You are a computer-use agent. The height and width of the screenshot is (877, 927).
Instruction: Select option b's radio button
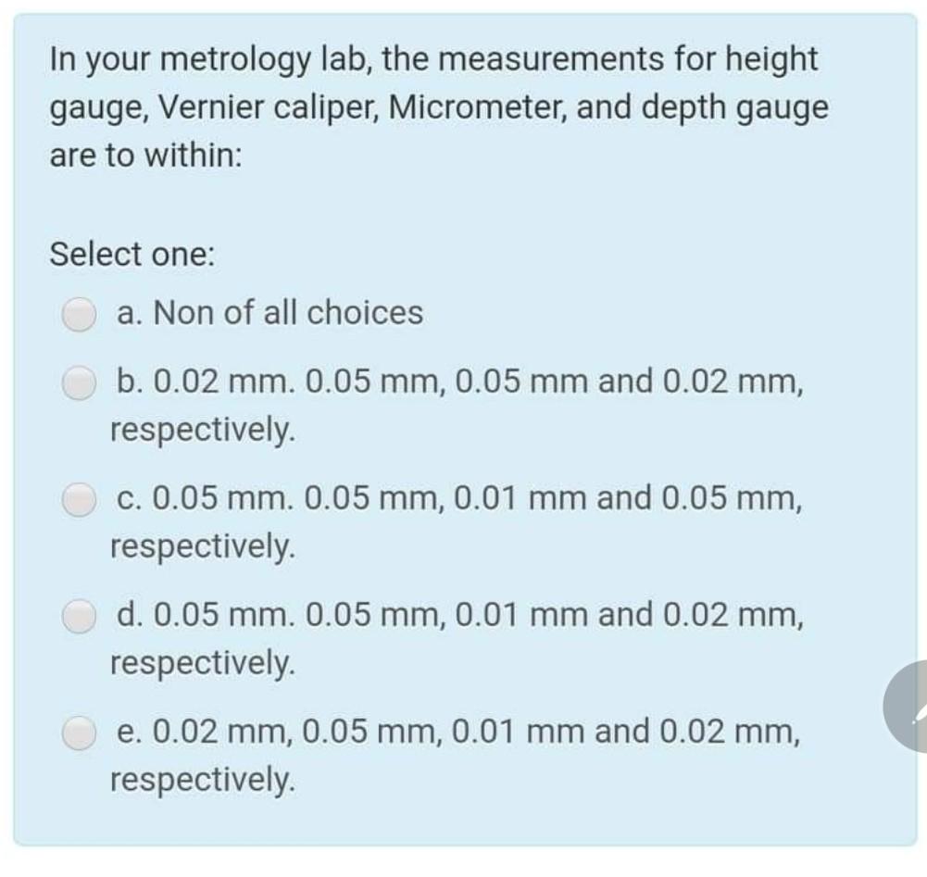point(79,382)
